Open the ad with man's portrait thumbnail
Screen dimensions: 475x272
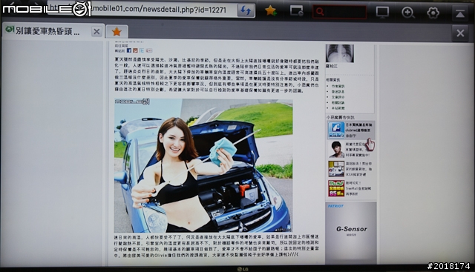coord(336,150)
